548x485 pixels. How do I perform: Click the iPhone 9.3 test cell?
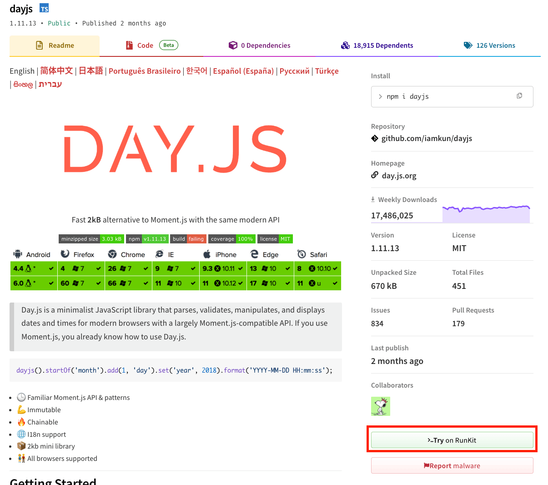(x=223, y=268)
